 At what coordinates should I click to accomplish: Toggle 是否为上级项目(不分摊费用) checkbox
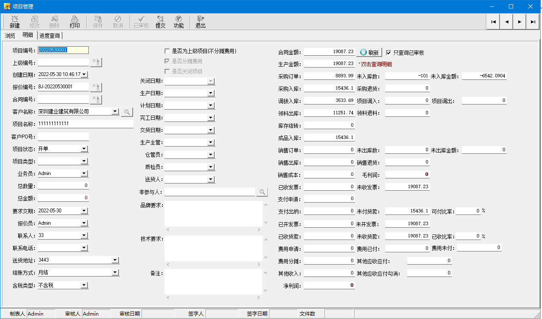pos(167,51)
